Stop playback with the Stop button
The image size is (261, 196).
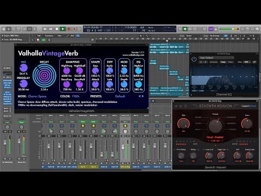coord(57,29)
